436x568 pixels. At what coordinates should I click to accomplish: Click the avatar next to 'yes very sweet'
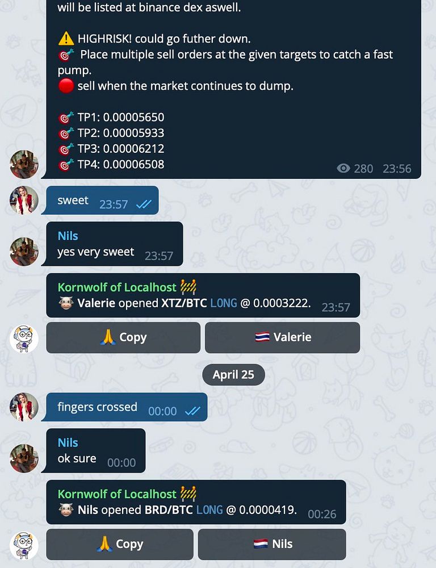coord(24,252)
